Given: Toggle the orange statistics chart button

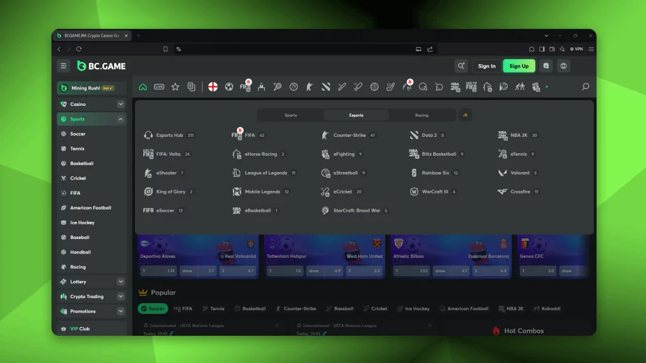Looking at the screenshot, I should (x=465, y=115).
